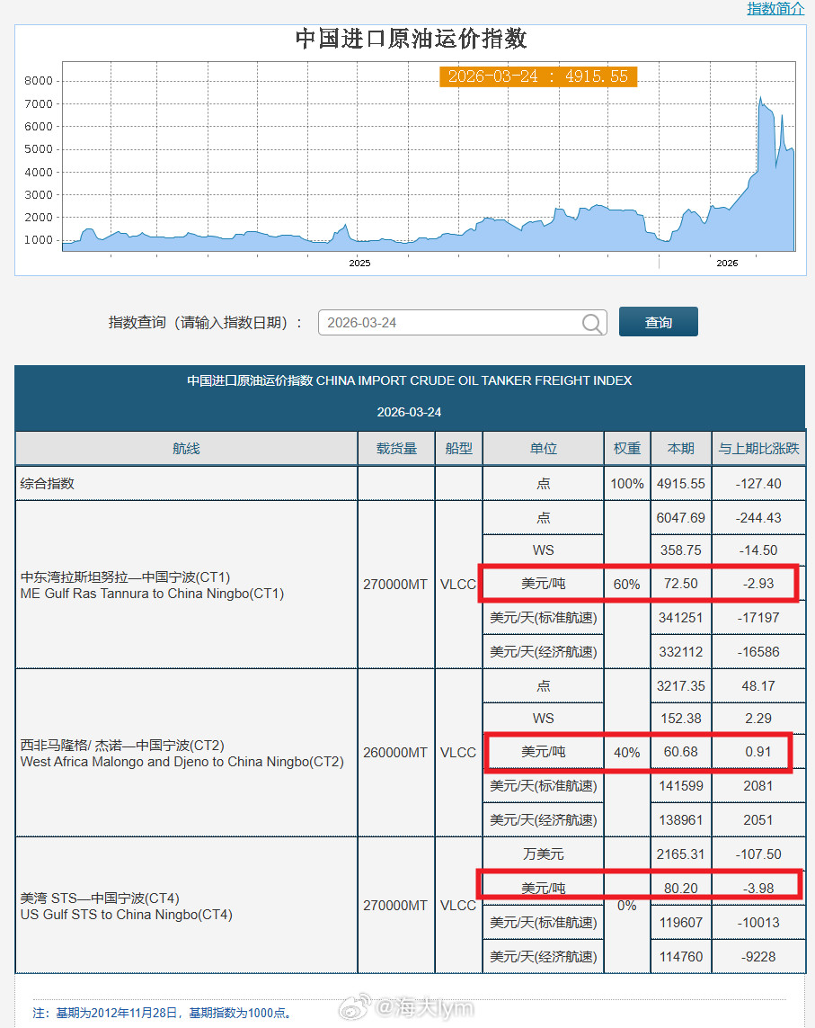This screenshot has height=1028, width=815.
Task: Click the WS 358.75 value cell
Action: (x=680, y=550)
